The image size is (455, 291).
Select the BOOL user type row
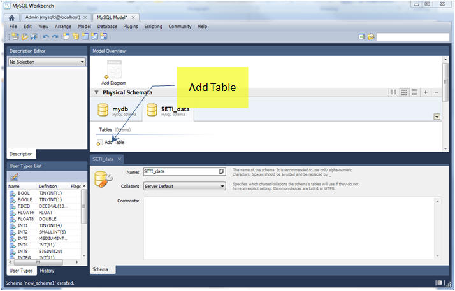point(45,193)
